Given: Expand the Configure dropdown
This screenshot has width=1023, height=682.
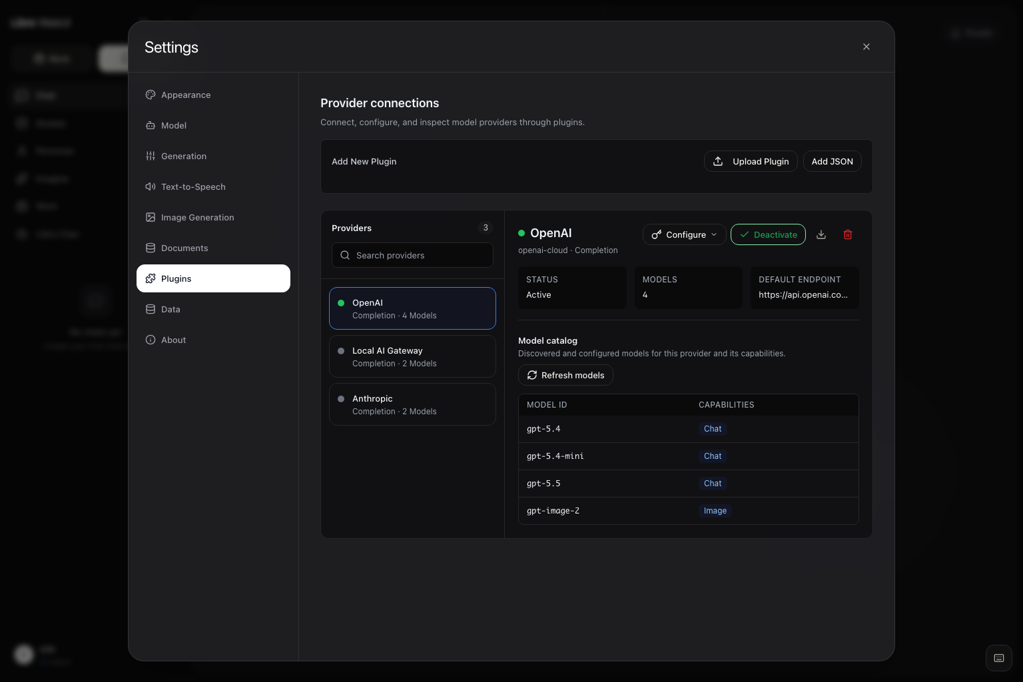Looking at the screenshot, I should (684, 234).
